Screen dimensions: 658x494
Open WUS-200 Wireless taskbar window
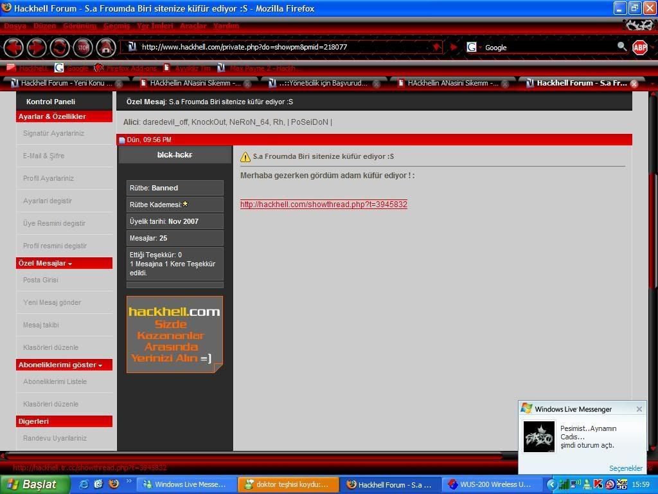point(492,484)
